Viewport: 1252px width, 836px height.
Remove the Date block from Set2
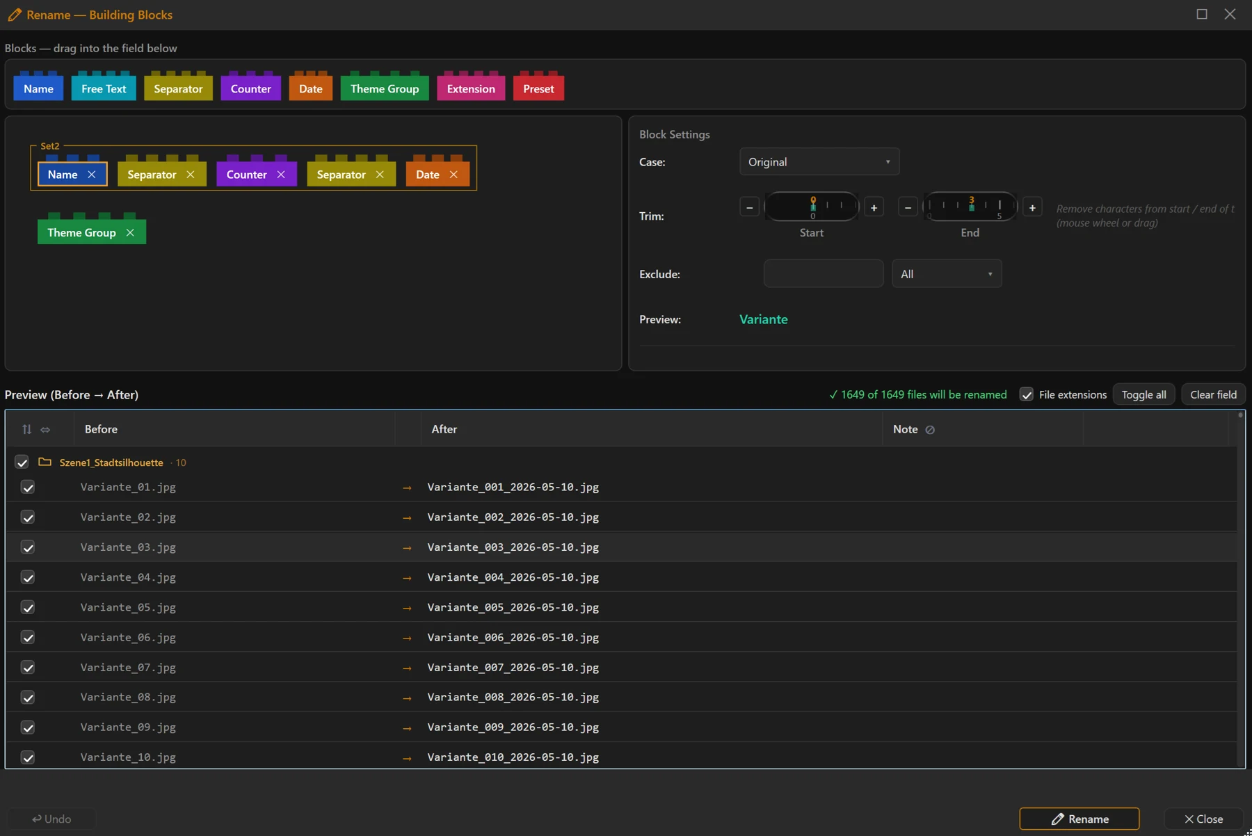(x=454, y=175)
